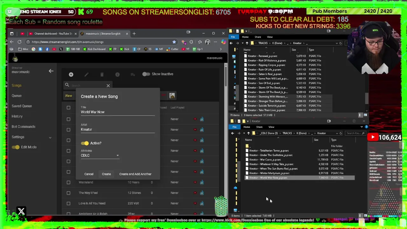Open the Facebook bookmark icon
Screen dimensions: 407x229
click(47, 49)
